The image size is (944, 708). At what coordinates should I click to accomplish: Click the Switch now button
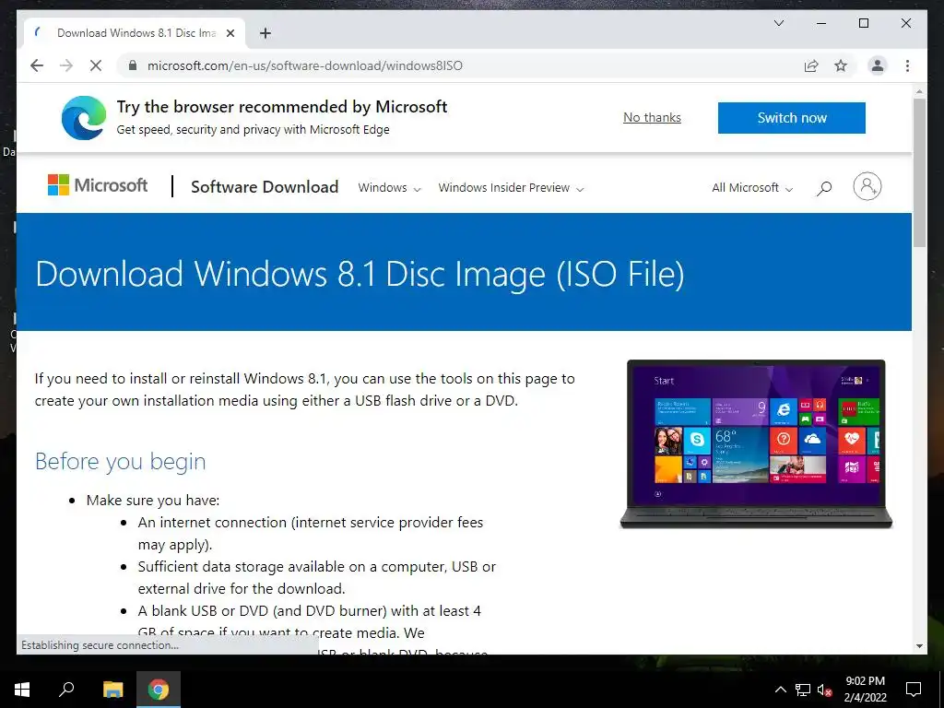tap(792, 117)
